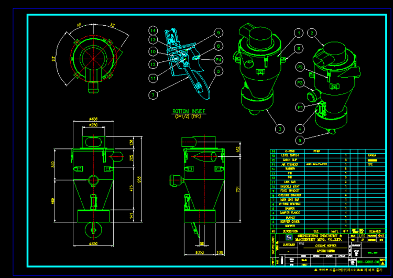Click the ø450 bottom diameter dimension
This screenshot has height=278, width=393.
[x=92, y=243]
